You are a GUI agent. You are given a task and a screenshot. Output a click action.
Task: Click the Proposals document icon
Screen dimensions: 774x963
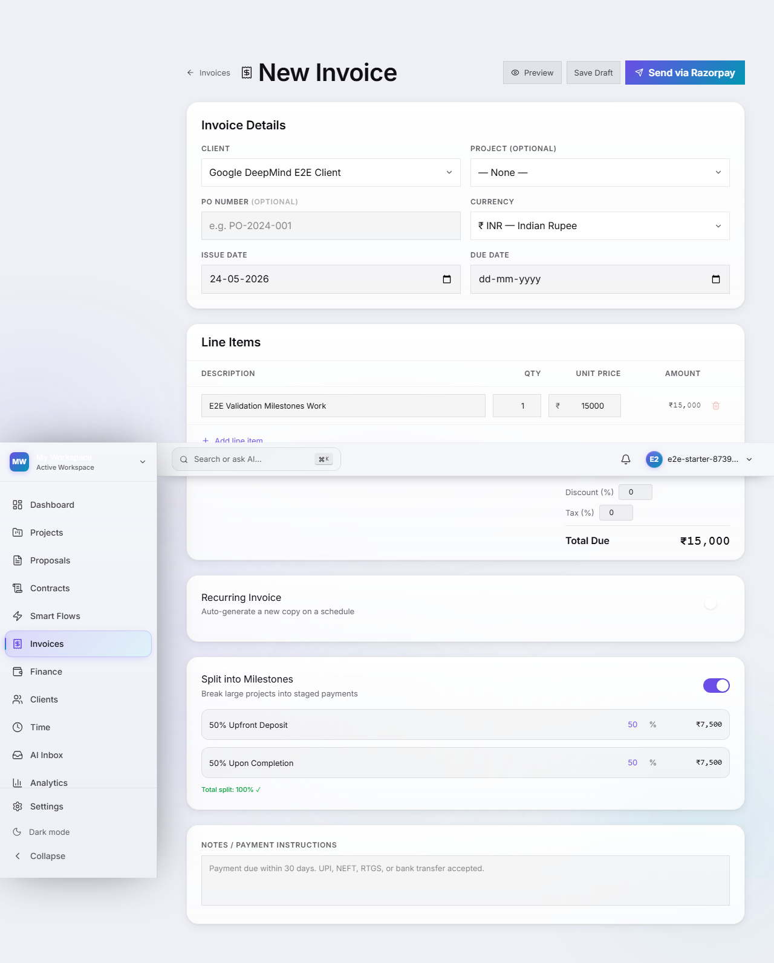point(18,560)
